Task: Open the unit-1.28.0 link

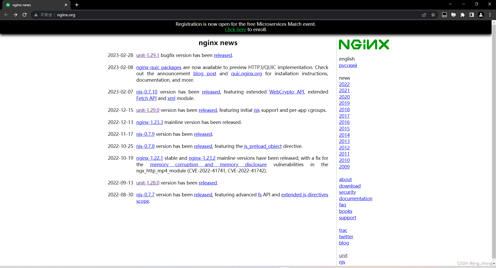Action: (x=148, y=183)
